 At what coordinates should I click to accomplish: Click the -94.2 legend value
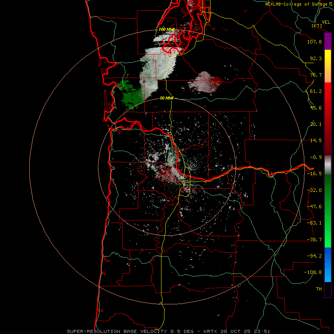click(x=314, y=256)
